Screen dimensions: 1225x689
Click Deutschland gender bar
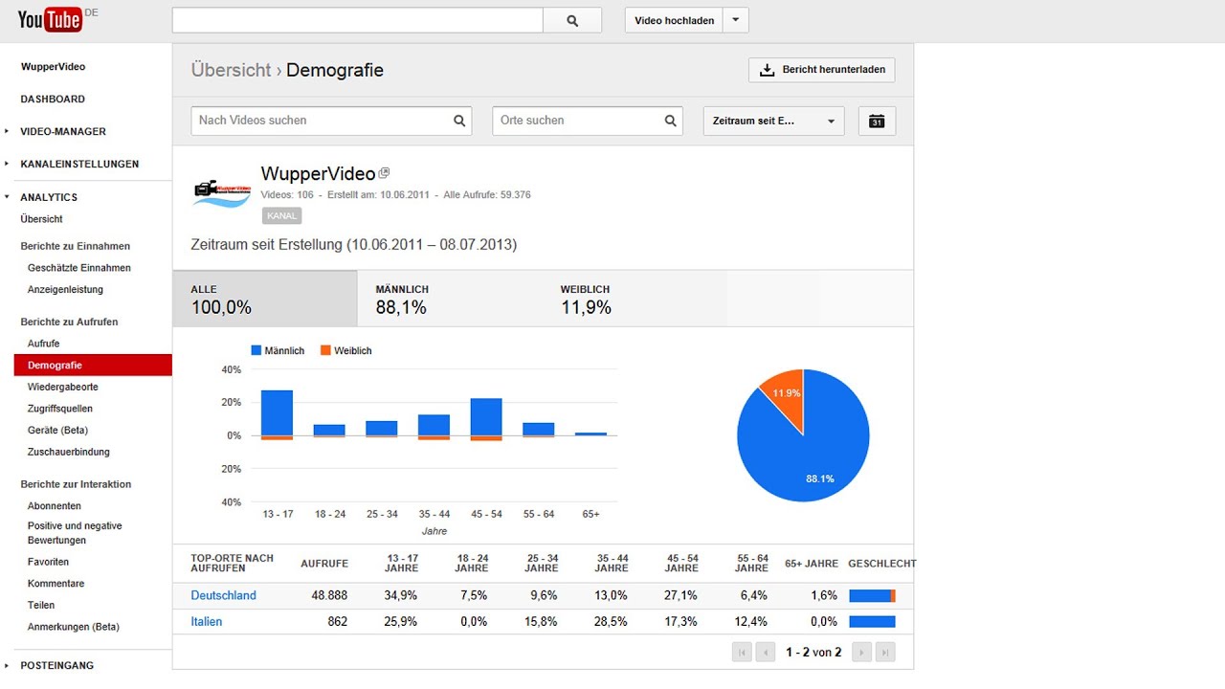(x=872, y=595)
